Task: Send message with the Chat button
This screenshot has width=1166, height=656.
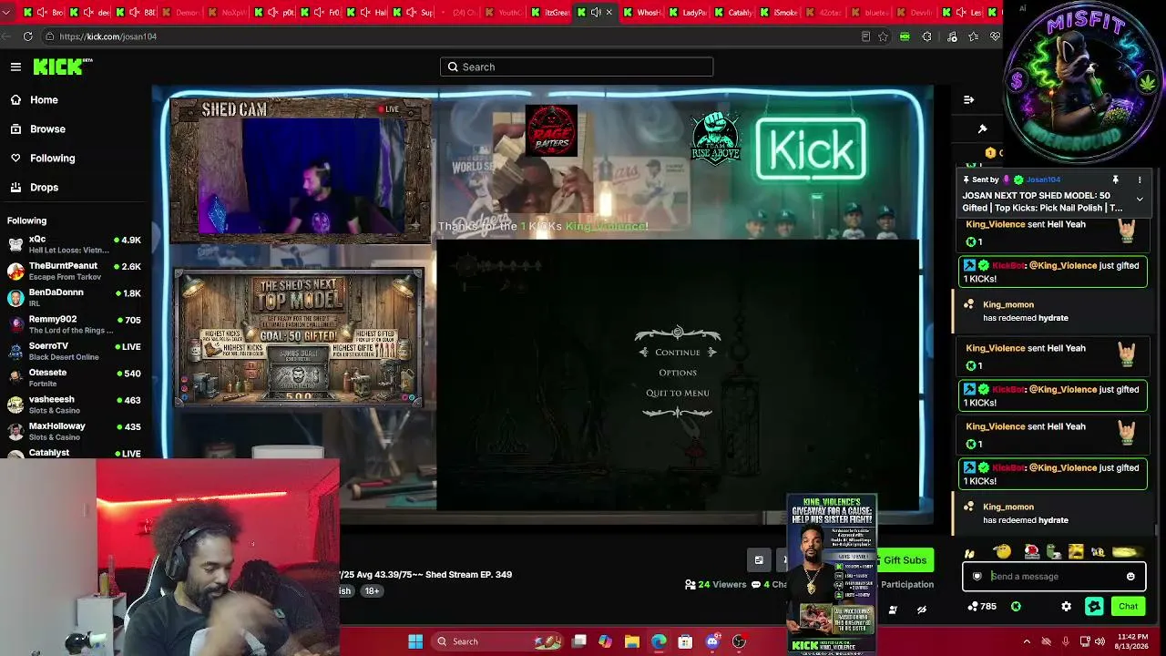Action: coord(1128,607)
